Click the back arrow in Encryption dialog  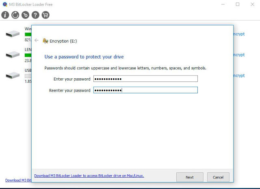[x=37, y=41]
